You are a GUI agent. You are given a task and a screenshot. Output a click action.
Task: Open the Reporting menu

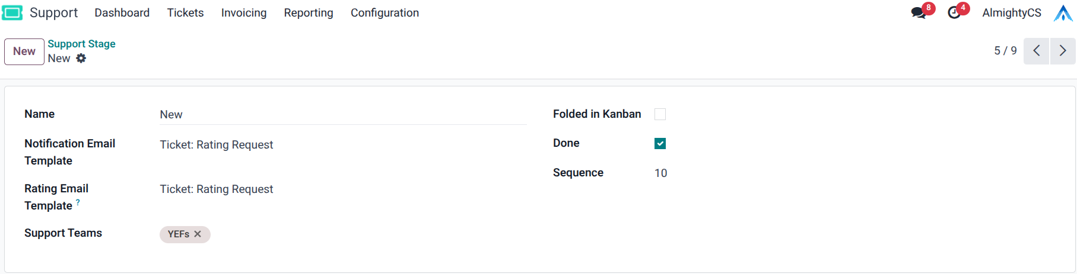pyautogui.click(x=309, y=12)
